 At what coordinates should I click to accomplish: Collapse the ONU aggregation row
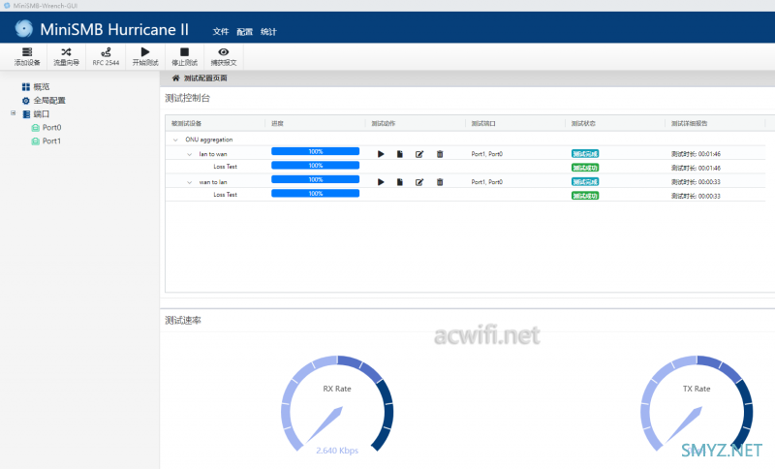[175, 140]
